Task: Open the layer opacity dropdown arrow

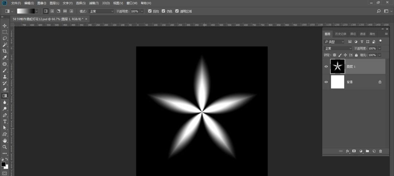Action: pos(379,48)
